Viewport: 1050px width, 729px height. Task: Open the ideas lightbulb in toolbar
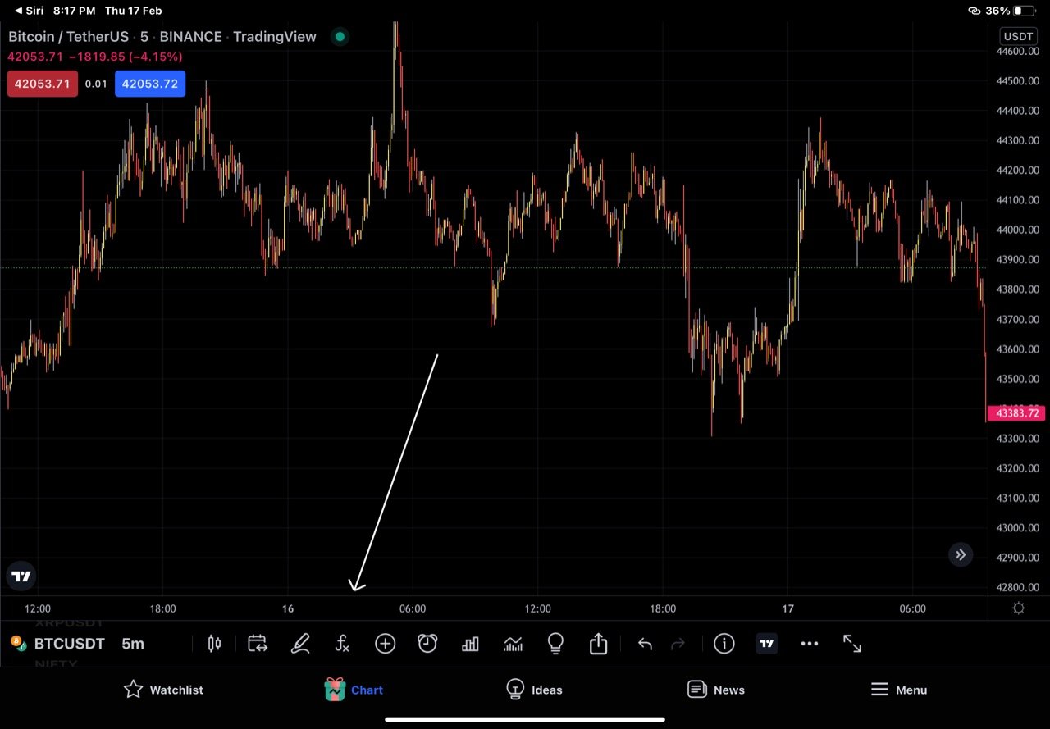(555, 644)
